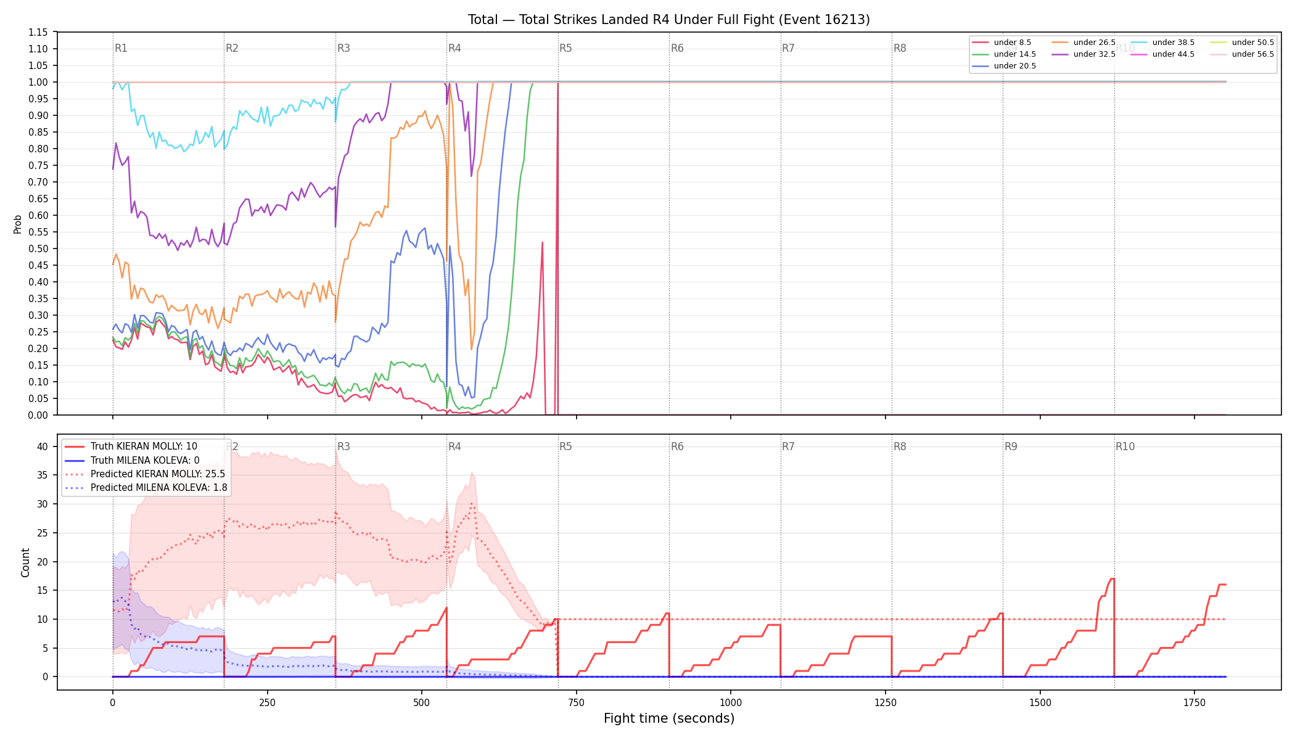Click the R7 round label in the count chart
Screen dimensions: 1295x740
click(788, 446)
